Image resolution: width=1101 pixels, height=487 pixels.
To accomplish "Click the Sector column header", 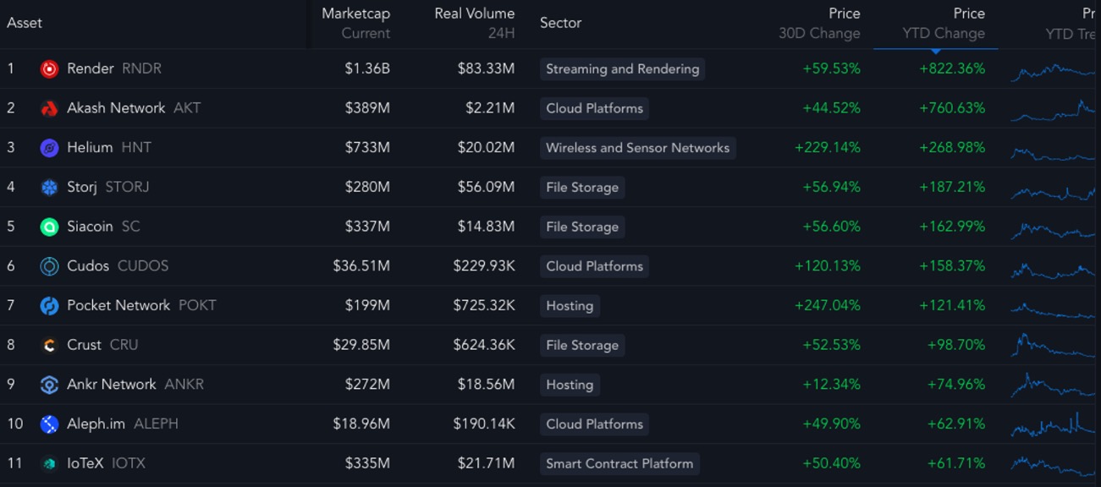I will pyautogui.click(x=560, y=23).
